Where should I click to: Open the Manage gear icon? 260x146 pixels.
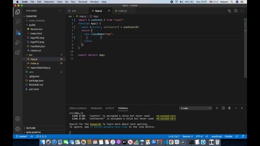[17, 129]
